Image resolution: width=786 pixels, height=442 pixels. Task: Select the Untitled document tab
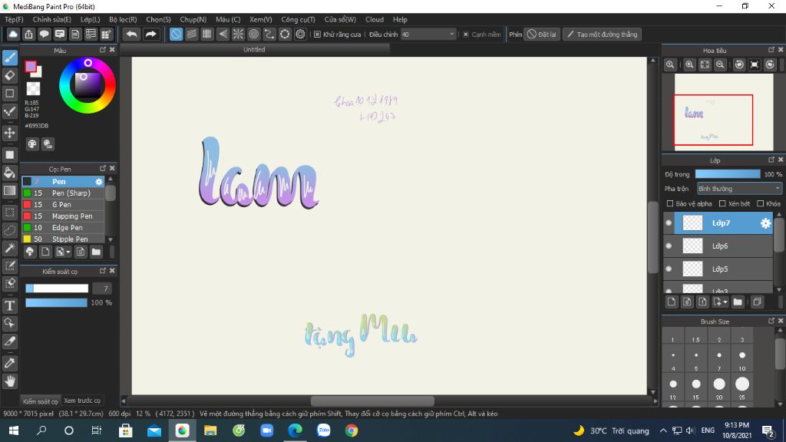coord(254,50)
